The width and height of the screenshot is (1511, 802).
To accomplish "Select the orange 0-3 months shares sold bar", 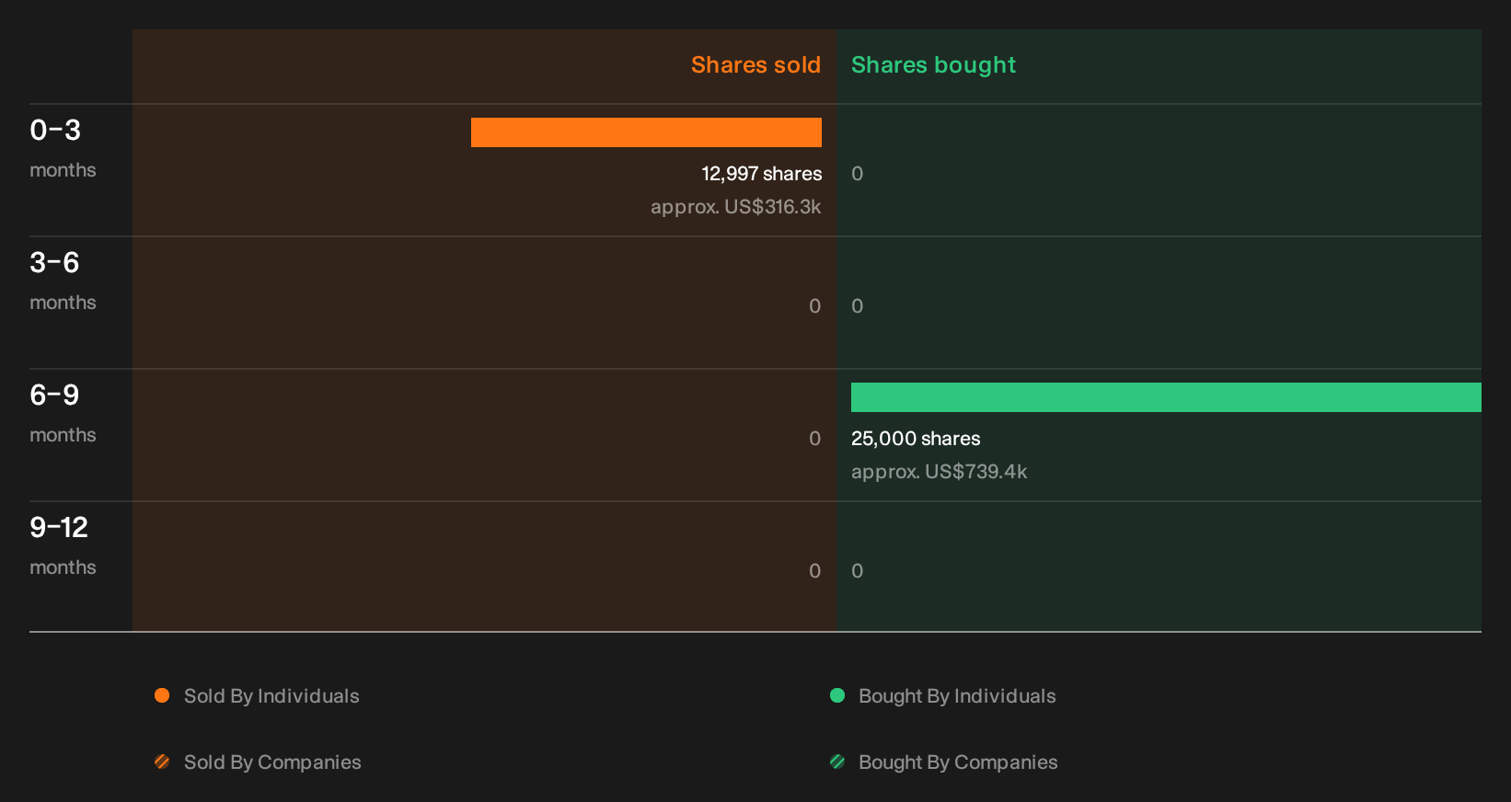I will pyautogui.click(x=646, y=132).
